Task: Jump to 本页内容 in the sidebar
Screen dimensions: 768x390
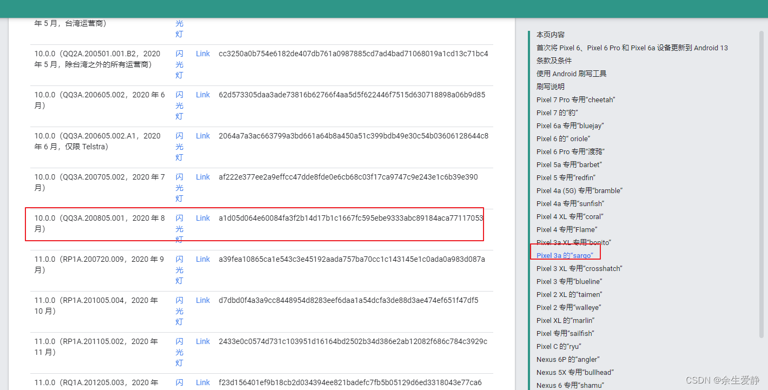Action: point(551,35)
